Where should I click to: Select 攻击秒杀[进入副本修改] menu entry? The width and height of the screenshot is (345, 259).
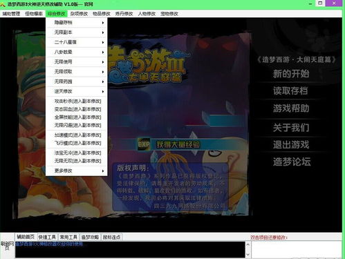(x=77, y=102)
